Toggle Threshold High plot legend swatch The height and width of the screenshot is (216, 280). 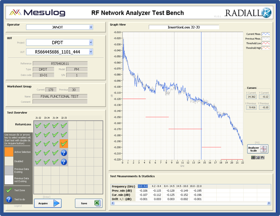coord(266,48)
